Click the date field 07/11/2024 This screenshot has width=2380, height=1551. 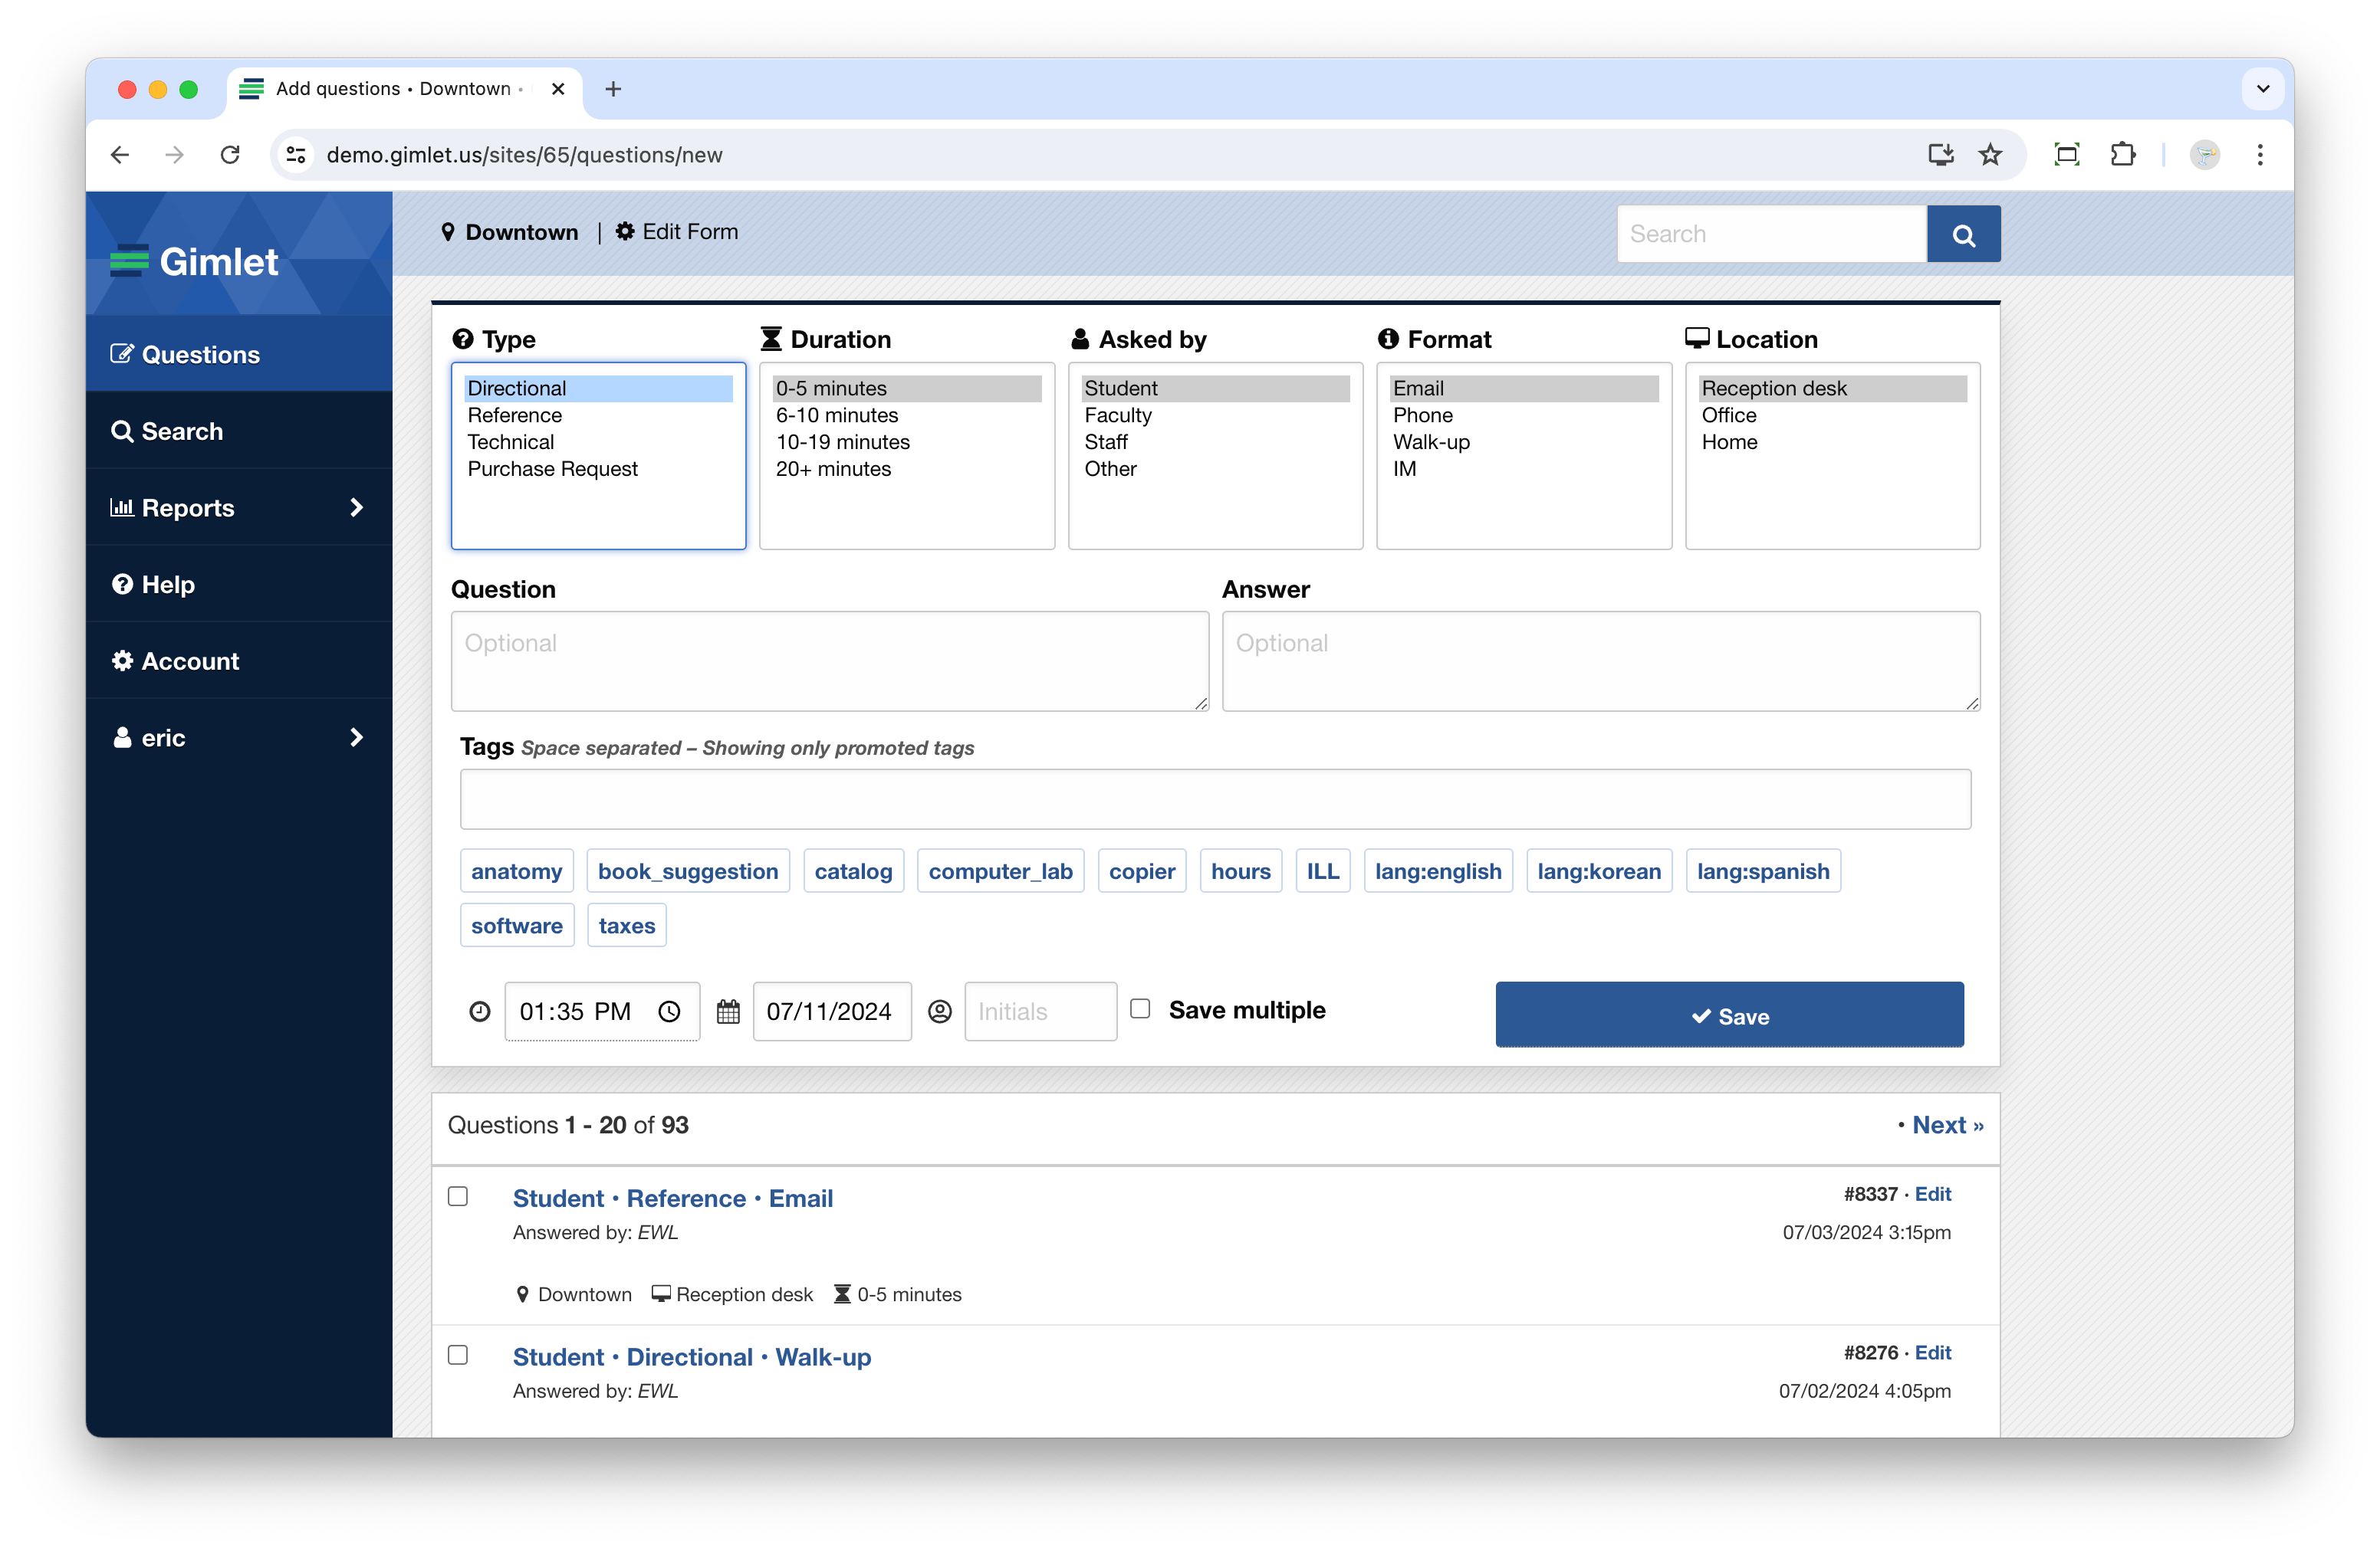tap(831, 1012)
